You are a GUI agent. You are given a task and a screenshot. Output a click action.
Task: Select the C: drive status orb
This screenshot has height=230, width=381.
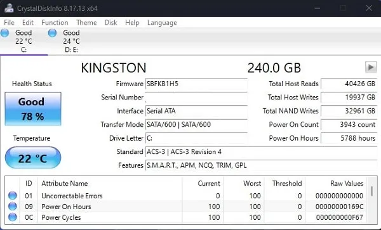4,33
